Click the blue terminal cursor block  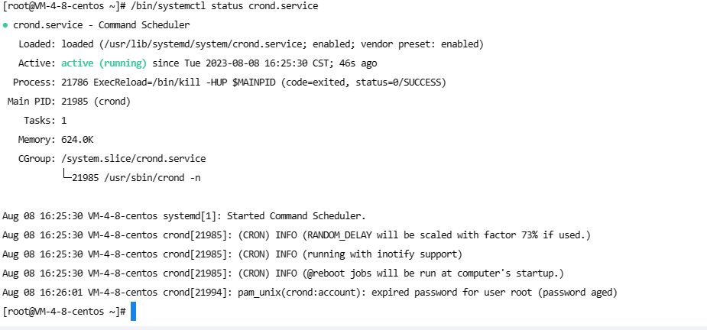(134, 312)
